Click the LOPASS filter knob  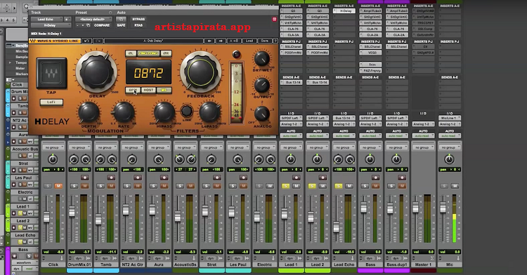pyautogui.click(x=209, y=112)
